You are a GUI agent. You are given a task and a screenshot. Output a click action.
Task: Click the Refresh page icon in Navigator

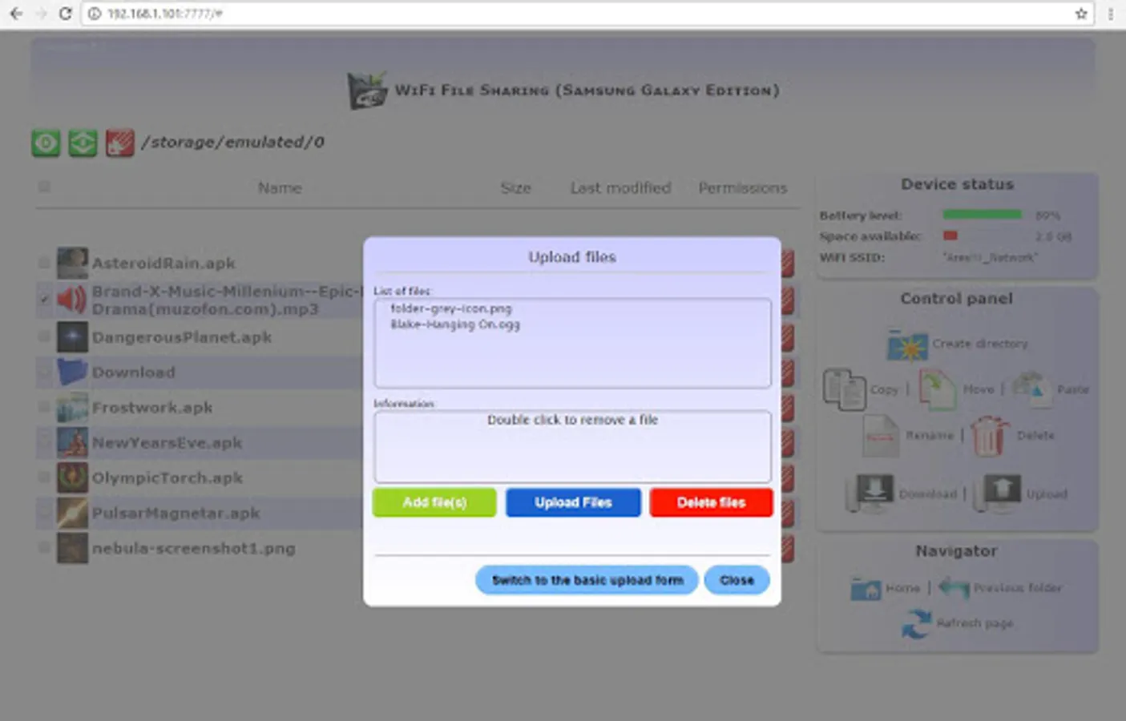(917, 623)
